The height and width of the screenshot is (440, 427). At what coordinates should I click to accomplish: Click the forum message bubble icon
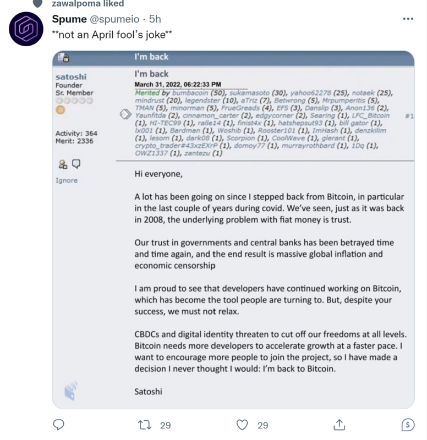click(x=76, y=163)
